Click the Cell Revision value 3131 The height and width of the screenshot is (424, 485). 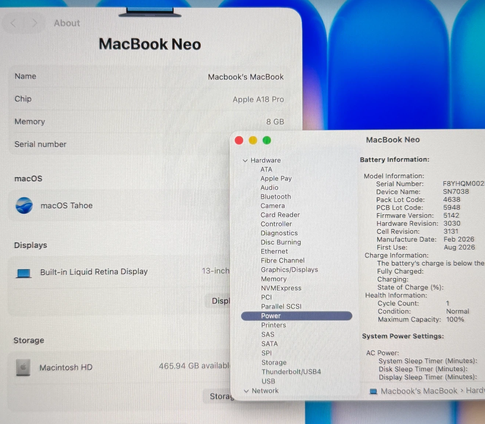tap(451, 231)
